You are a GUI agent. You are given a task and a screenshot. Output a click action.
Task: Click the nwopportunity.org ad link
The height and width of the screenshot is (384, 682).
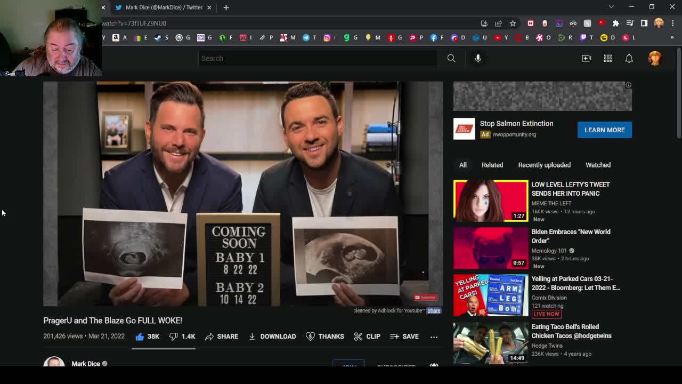tap(514, 134)
